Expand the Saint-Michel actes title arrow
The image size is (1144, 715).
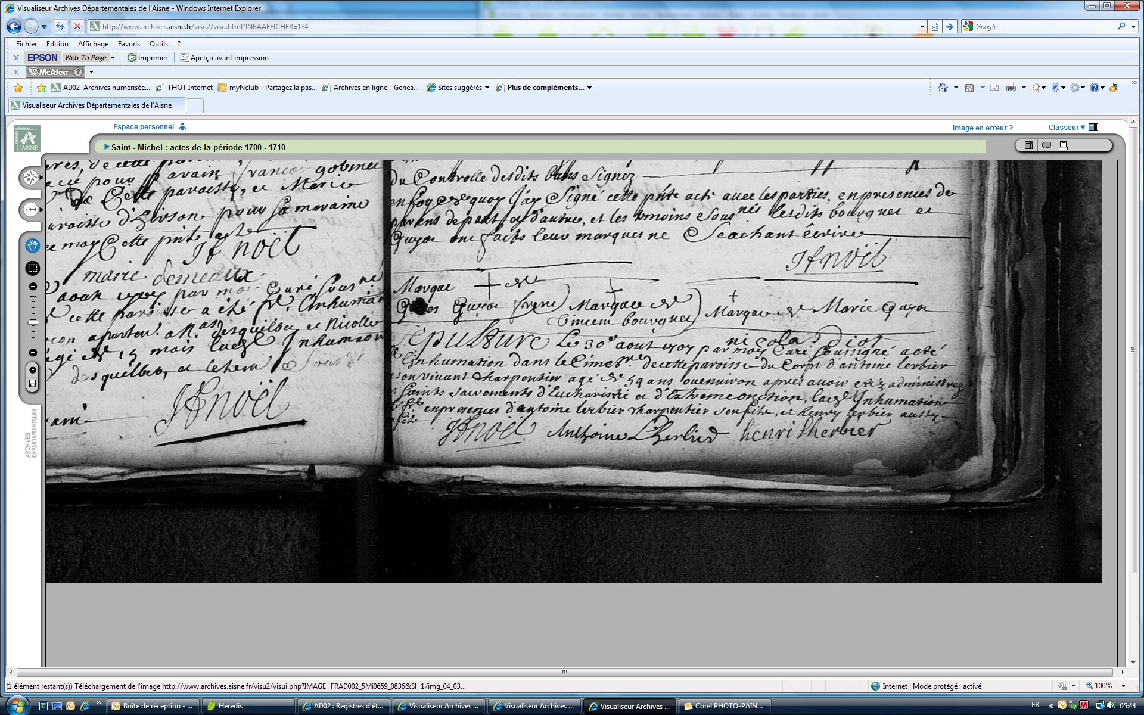click(x=107, y=147)
